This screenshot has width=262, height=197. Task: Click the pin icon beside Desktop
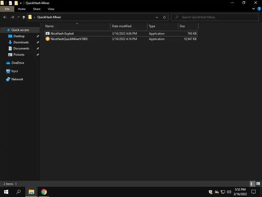coord(38,36)
